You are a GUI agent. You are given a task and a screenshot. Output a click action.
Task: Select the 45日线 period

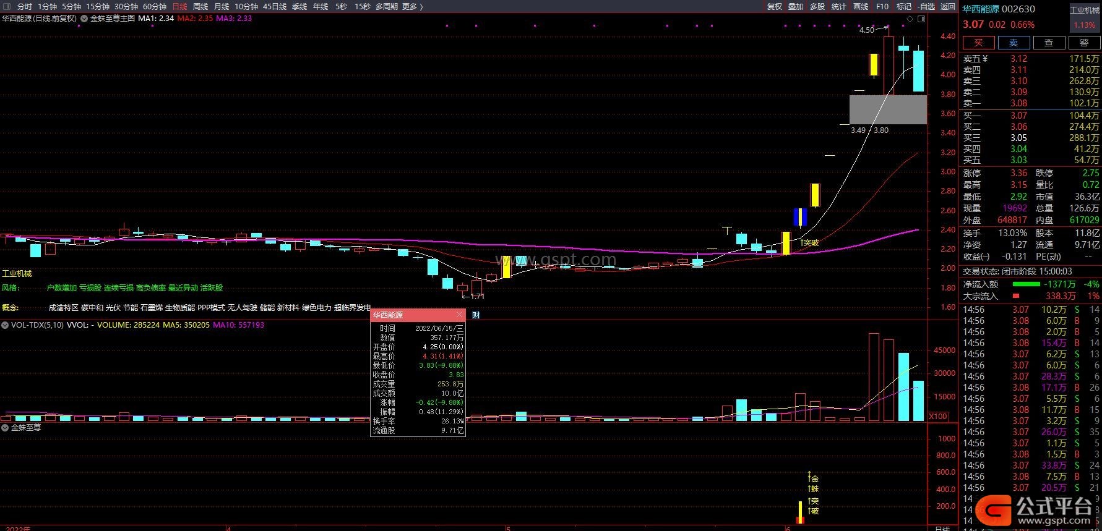coord(275,6)
